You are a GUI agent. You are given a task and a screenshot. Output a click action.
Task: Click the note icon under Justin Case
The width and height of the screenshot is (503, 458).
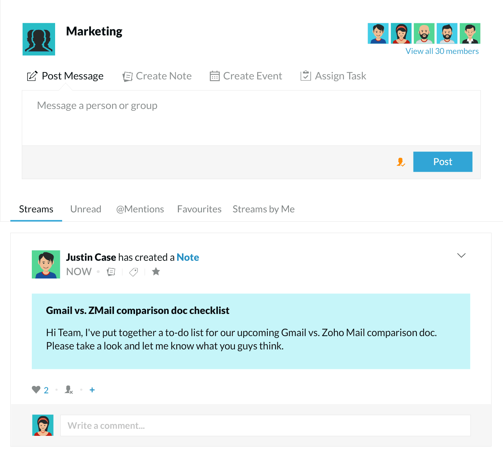111,272
